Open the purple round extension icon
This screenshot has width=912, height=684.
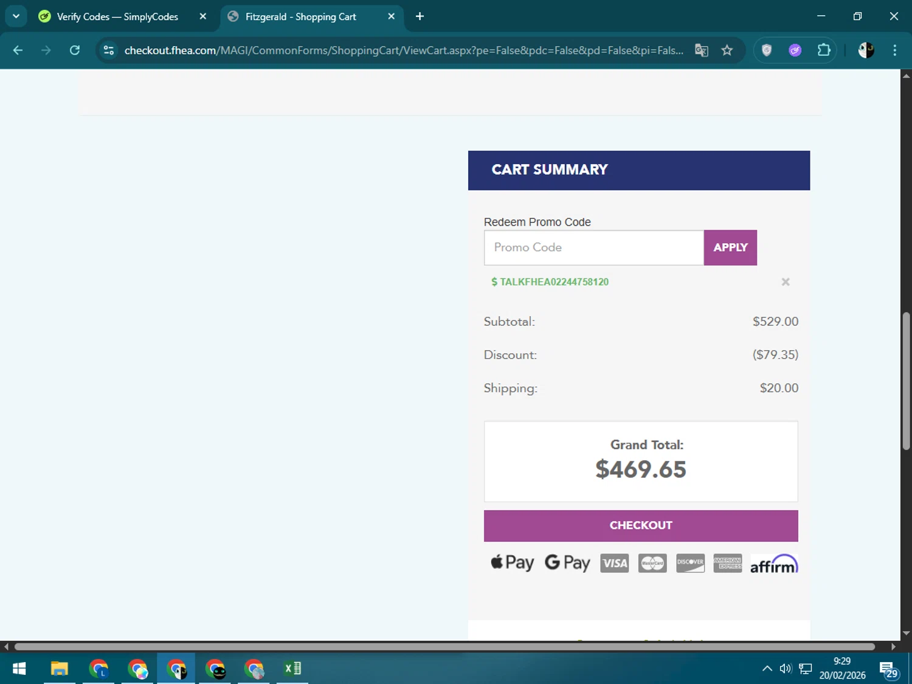(x=795, y=50)
